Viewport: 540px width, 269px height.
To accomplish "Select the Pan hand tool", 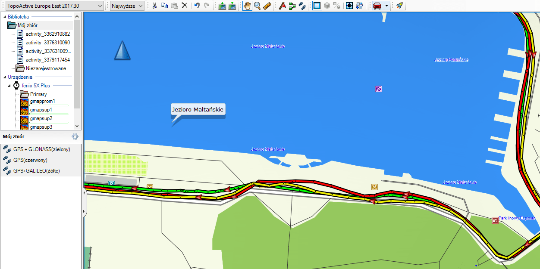I will pos(247,6).
